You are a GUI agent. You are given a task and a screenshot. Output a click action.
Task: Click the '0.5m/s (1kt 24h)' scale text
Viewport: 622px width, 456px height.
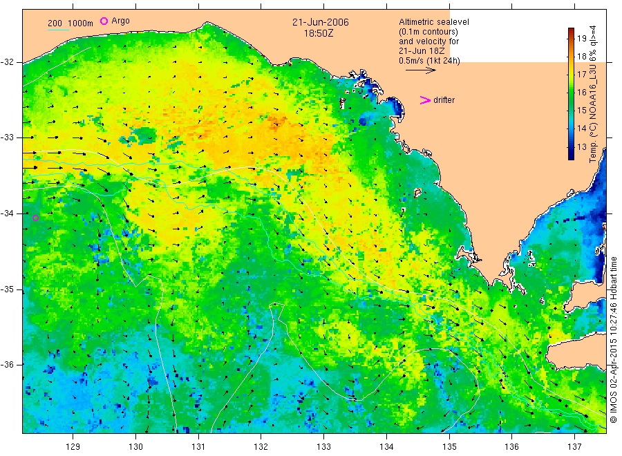coord(430,61)
